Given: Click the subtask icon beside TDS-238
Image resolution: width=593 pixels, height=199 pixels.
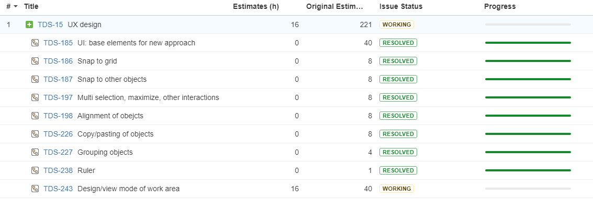Looking at the screenshot, I should click(35, 170).
